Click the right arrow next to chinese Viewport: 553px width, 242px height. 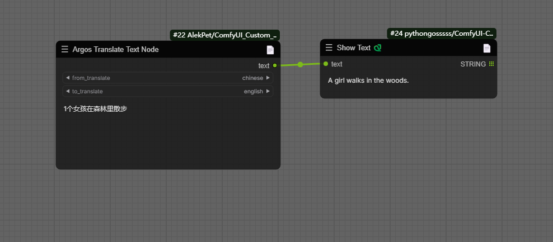268,78
